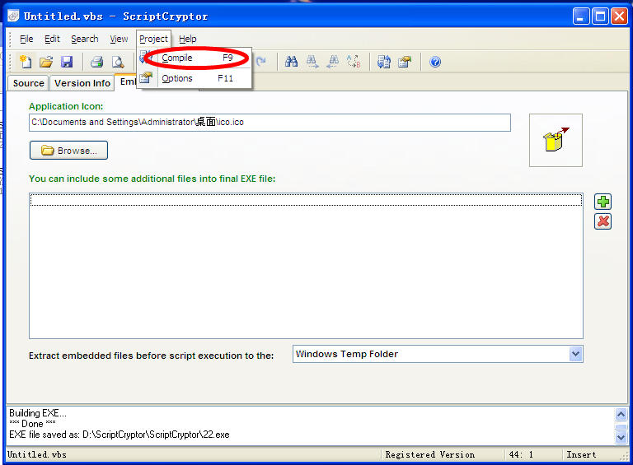
Task: Click the Print toolbar icon
Action: tap(97, 62)
